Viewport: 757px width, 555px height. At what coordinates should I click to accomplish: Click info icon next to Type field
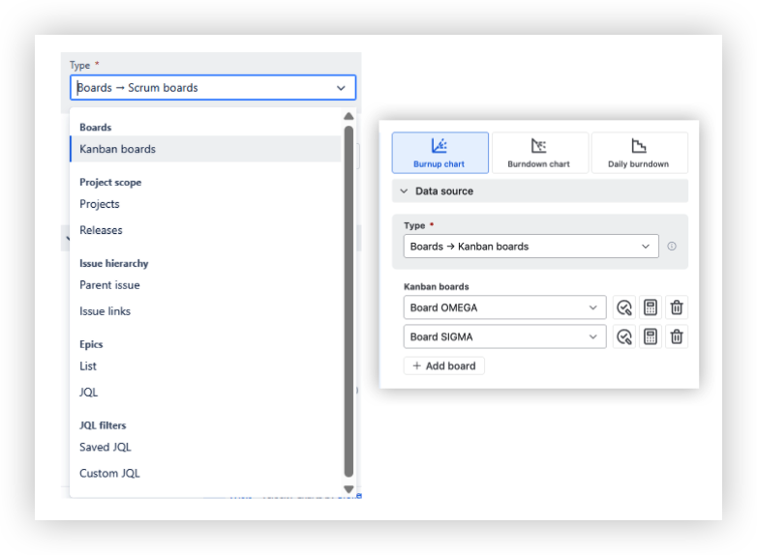672,247
